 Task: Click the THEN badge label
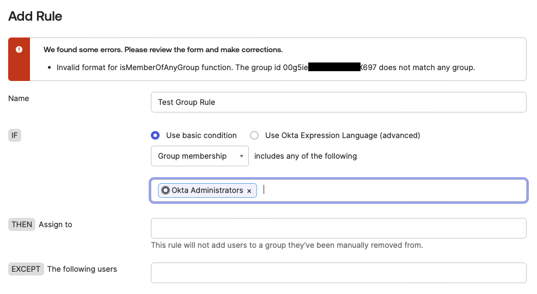[x=22, y=224]
